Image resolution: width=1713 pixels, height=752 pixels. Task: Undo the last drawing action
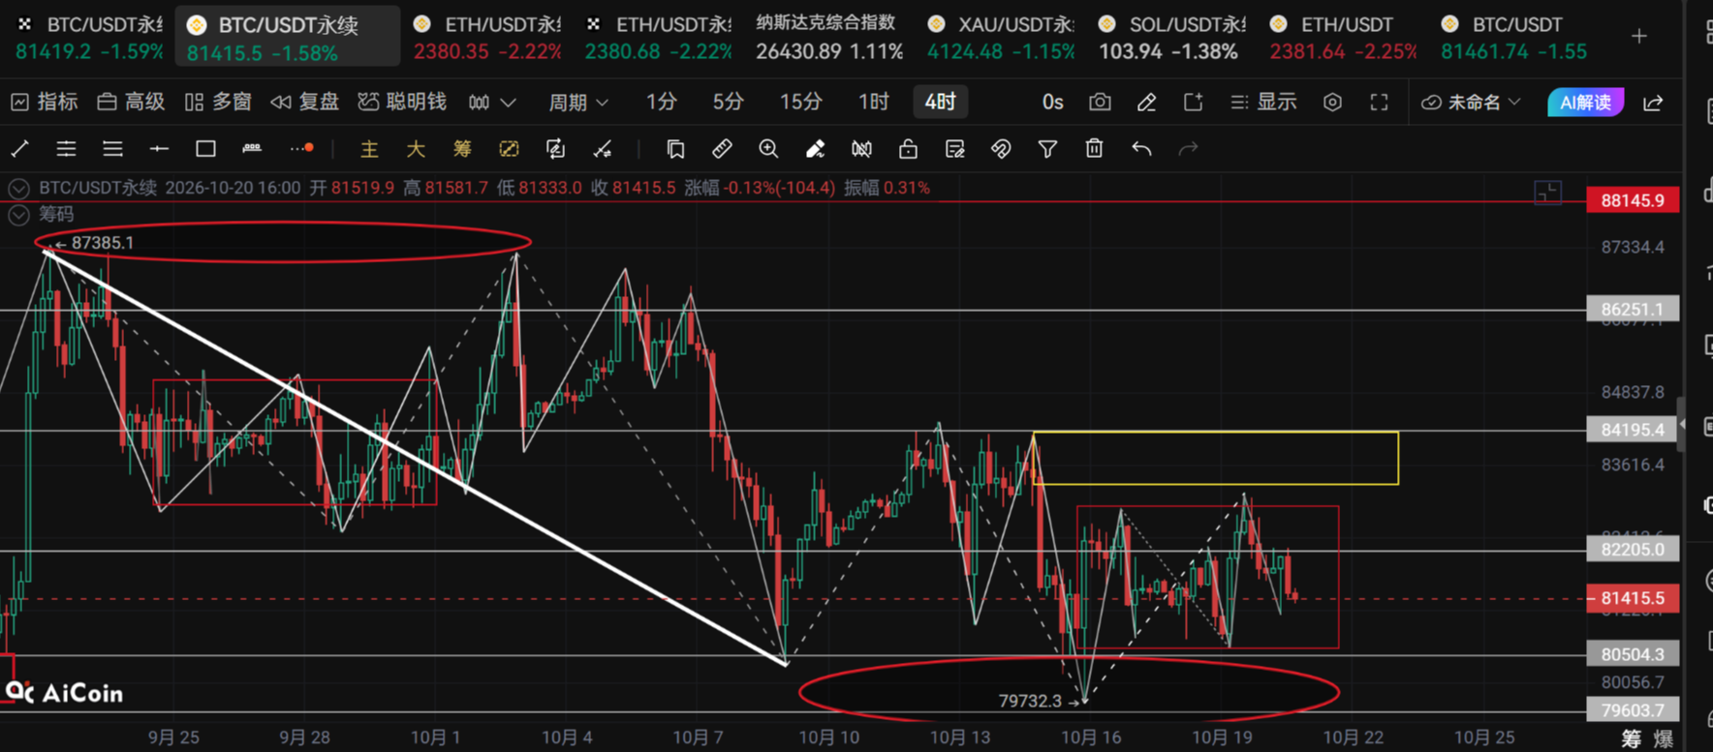[1141, 149]
